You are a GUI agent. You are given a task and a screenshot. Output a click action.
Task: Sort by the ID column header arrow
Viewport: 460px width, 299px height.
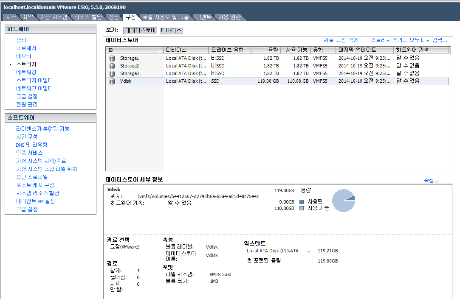click(x=158, y=50)
